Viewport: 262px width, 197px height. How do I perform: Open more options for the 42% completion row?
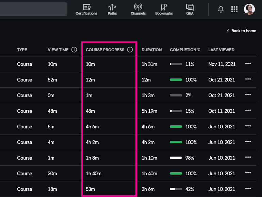point(248,189)
